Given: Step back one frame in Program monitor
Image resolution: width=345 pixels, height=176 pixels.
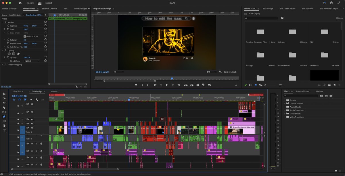Looking at the screenshot, I should (161, 85).
